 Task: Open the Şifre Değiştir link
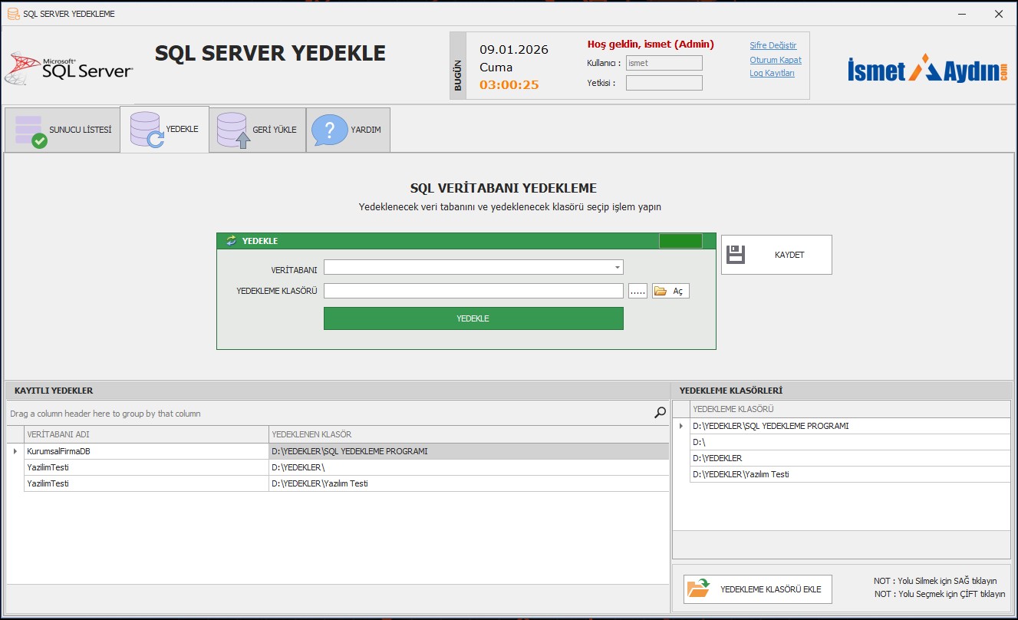point(773,46)
